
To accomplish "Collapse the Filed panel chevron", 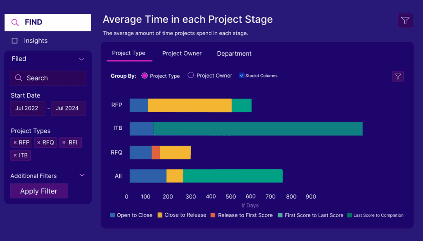I will 81,59.
